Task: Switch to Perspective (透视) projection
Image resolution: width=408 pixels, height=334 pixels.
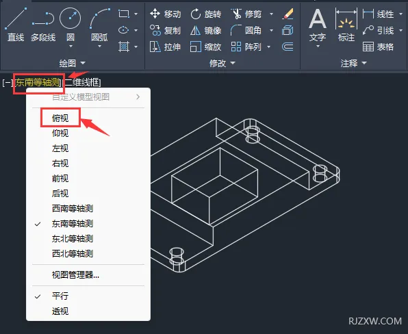Action: [88, 311]
